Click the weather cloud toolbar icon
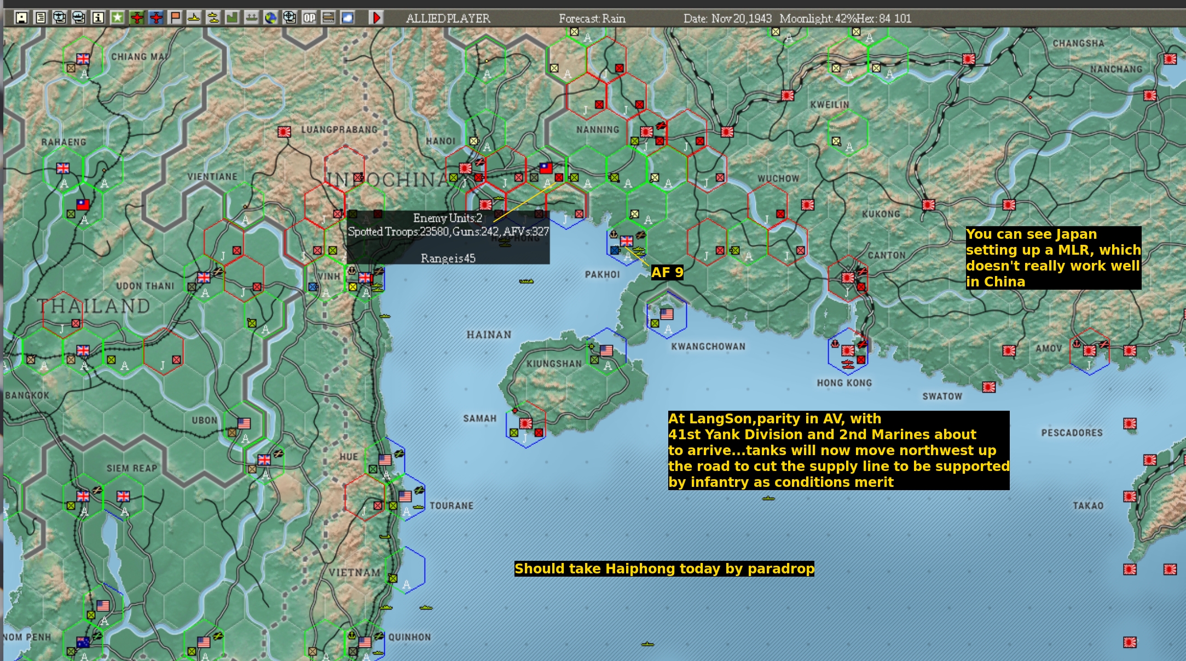1186x661 pixels. [x=348, y=18]
